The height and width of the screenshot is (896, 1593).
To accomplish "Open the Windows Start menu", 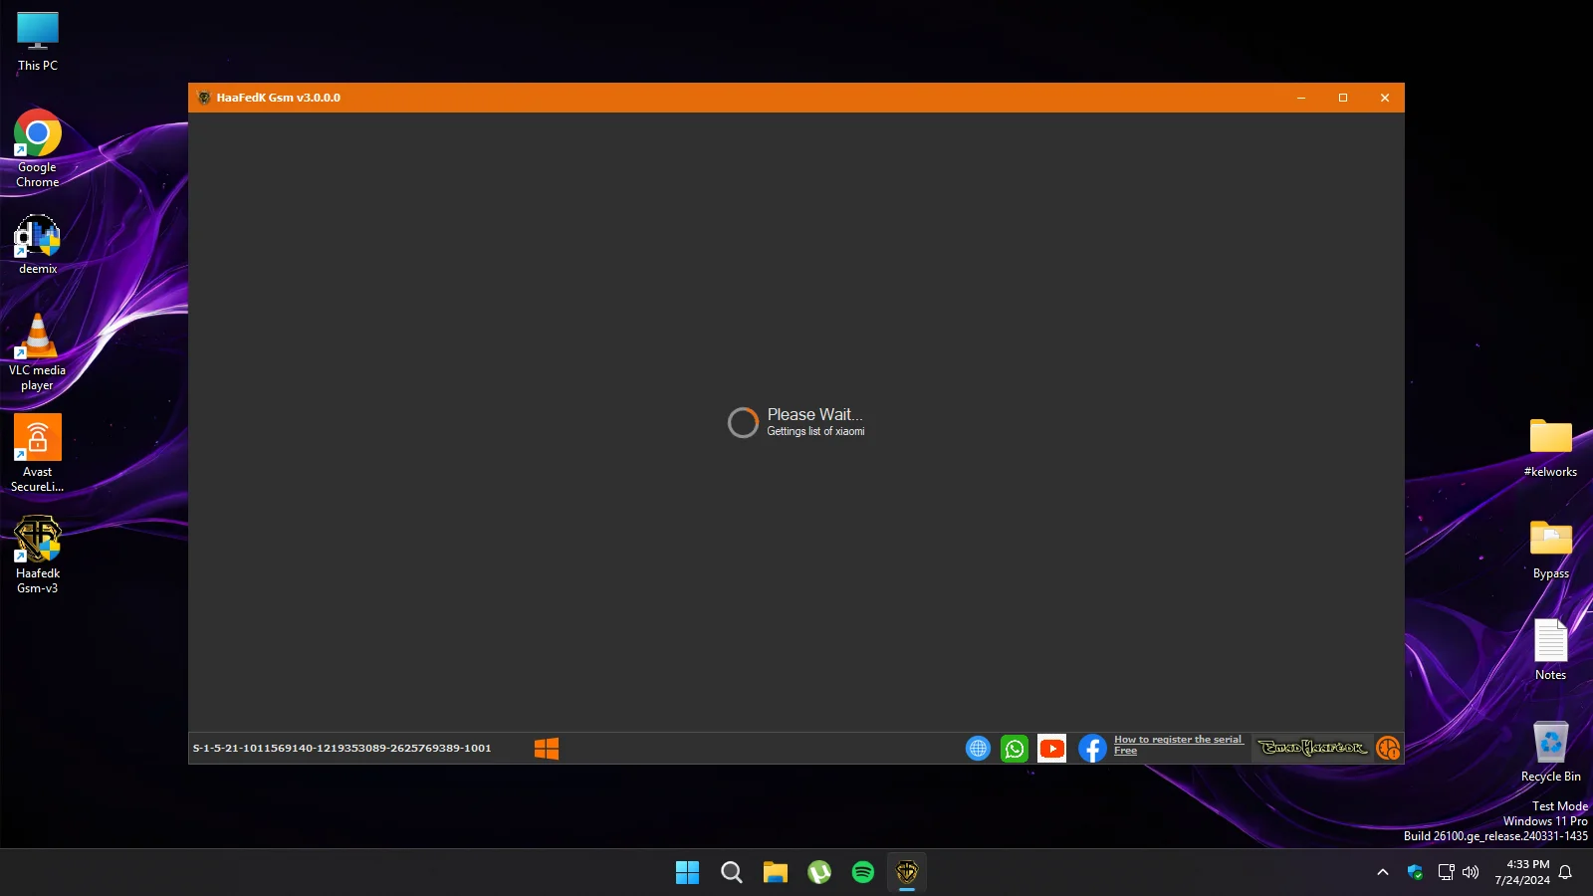I will (x=687, y=872).
